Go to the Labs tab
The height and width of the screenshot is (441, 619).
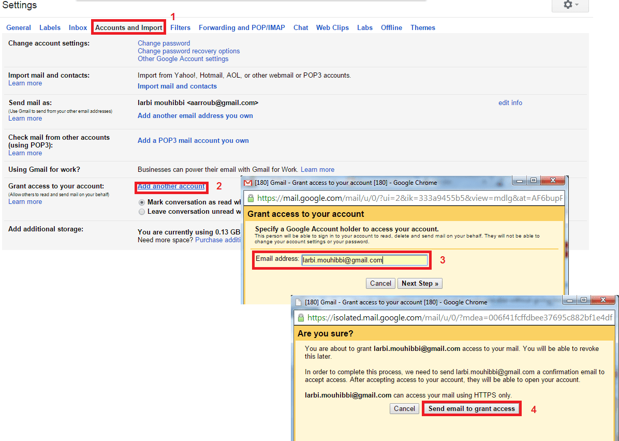(365, 27)
